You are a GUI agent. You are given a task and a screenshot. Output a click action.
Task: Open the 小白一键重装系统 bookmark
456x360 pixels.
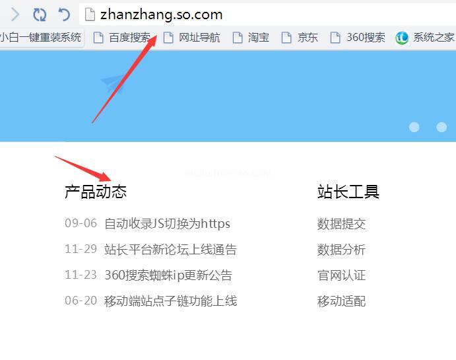point(40,38)
